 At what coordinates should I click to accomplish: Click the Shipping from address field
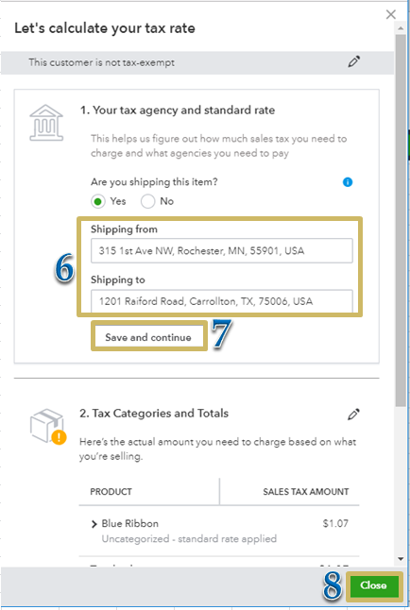pos(222,251)
